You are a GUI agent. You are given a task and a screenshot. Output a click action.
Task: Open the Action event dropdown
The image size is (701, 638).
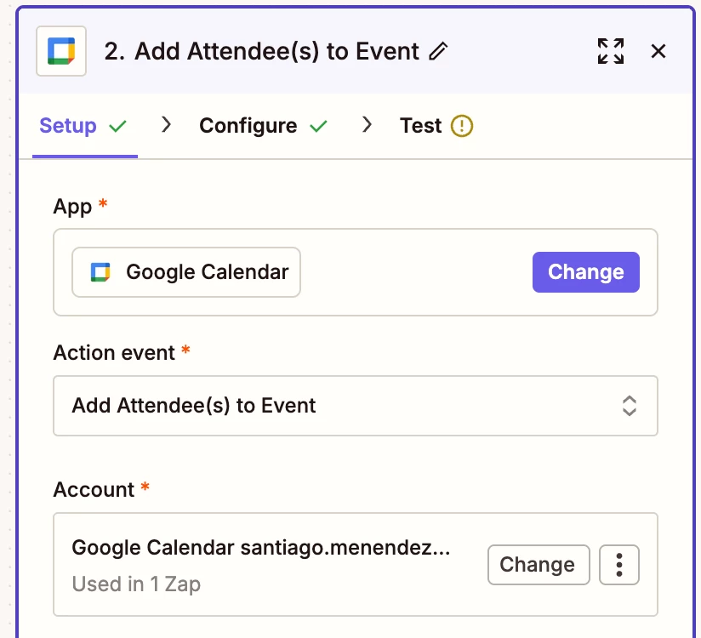pos(356,406)
